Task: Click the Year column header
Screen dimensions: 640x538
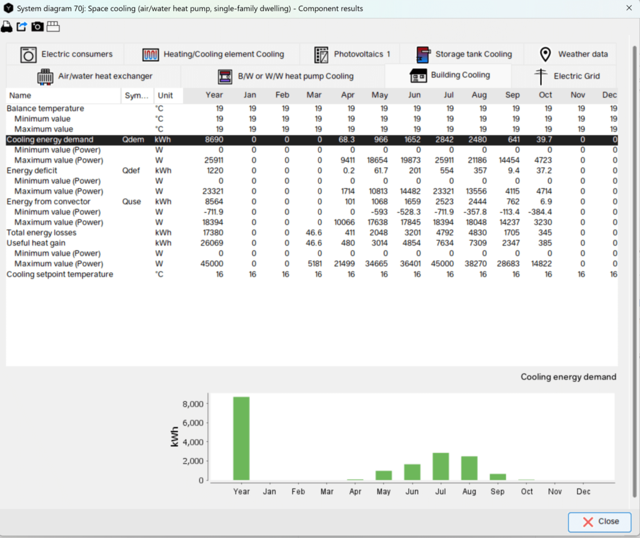Action: coord(214,96)
